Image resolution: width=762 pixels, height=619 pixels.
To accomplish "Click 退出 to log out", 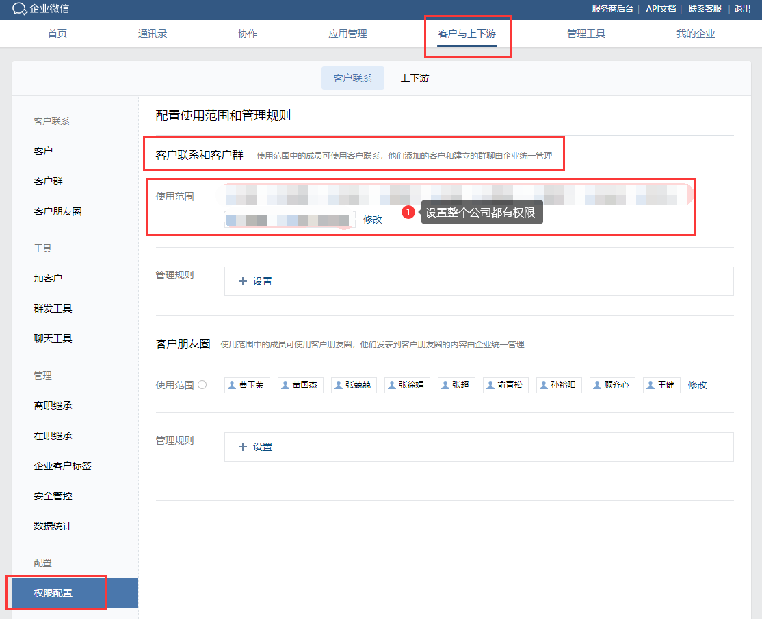I will tap(742, 9).
